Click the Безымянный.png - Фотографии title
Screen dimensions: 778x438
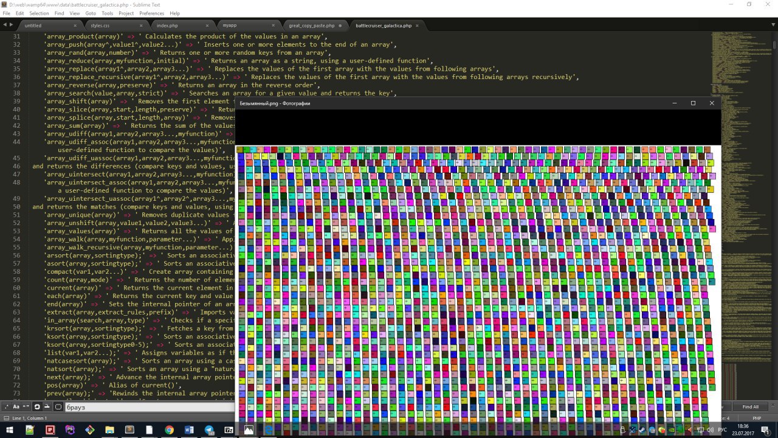point(275,103)
